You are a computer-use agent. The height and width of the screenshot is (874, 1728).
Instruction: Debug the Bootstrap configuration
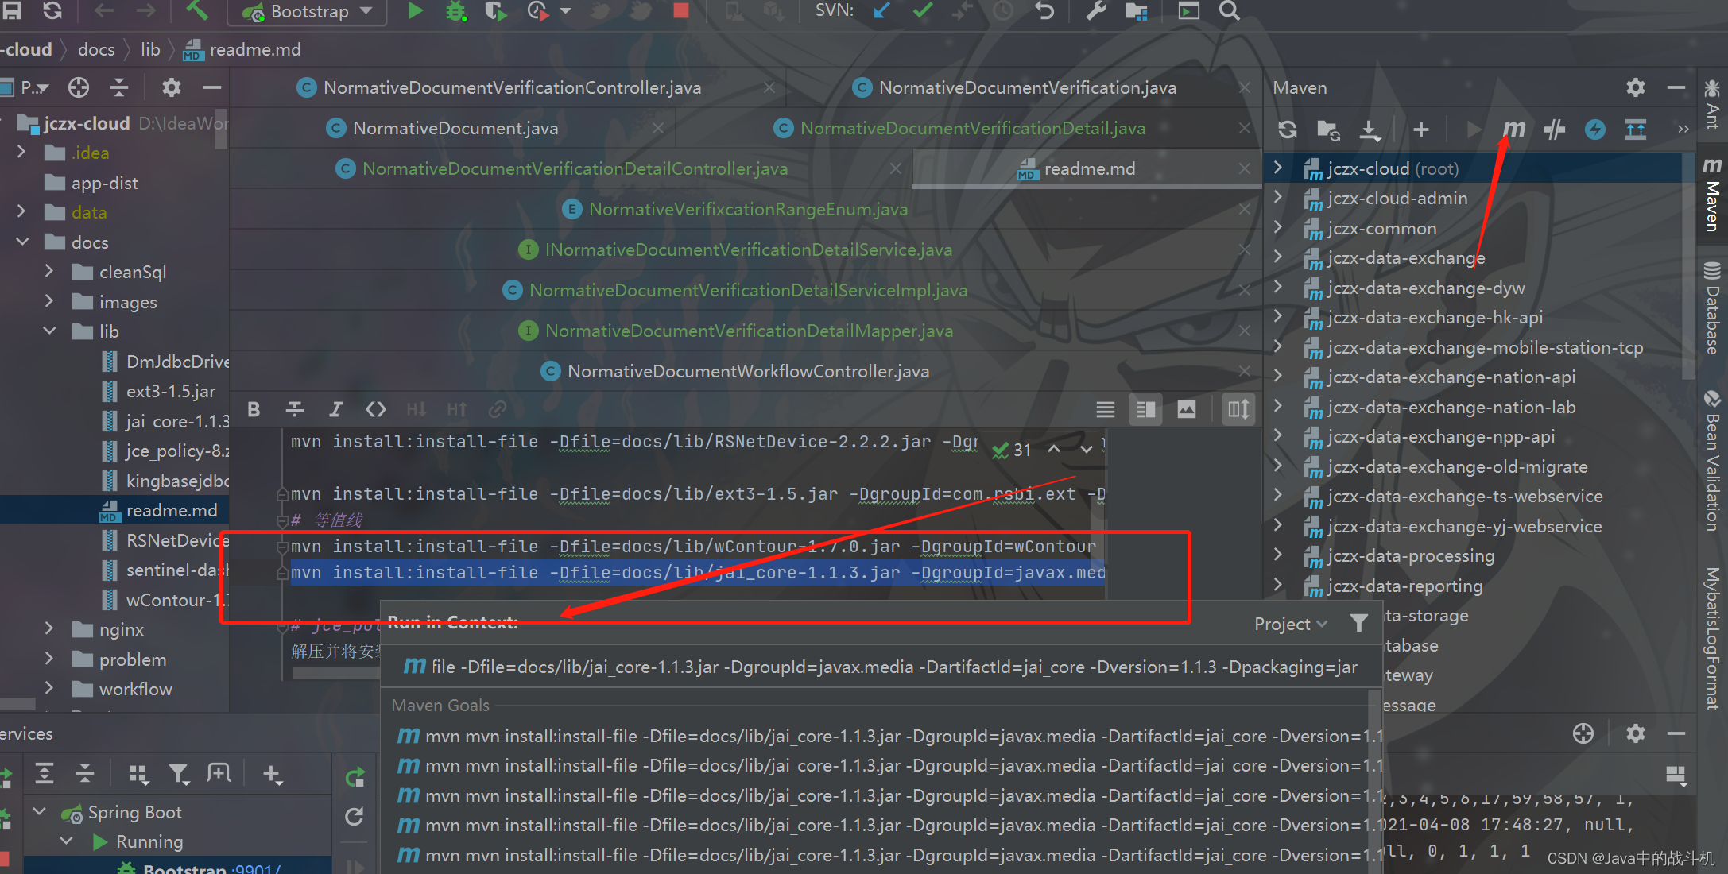coord(455,11)
